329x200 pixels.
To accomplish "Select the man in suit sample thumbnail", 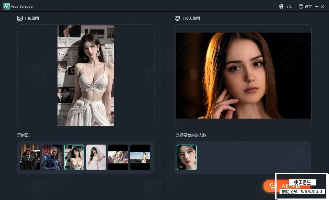I will 30,157.
